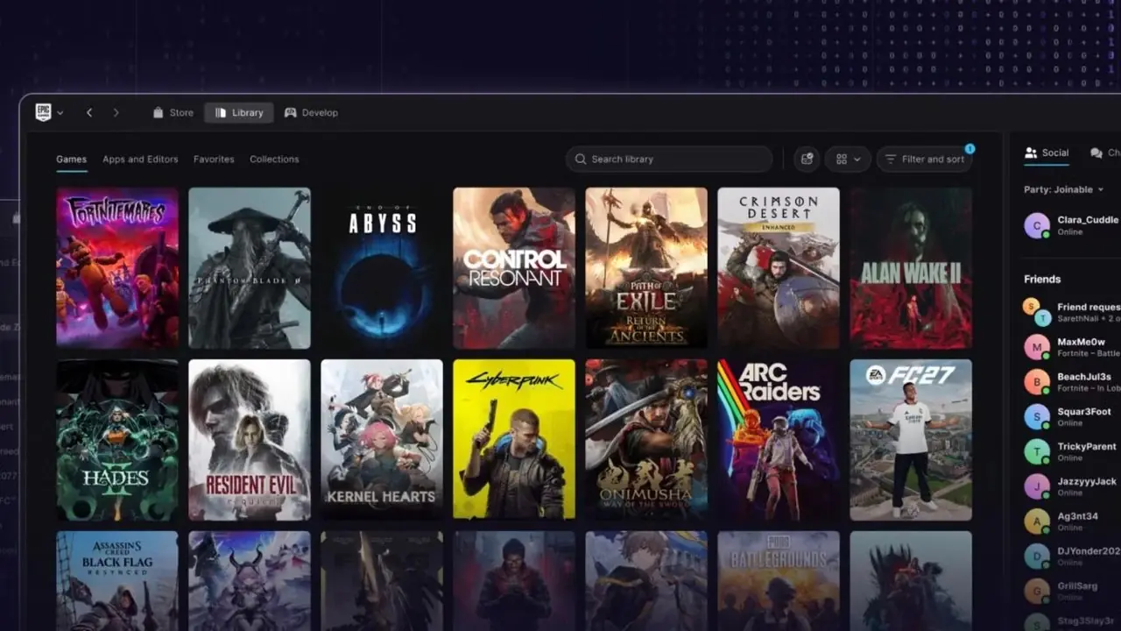Go forward with the right arrow
This screenshot has height=631, width=1121.
(x=116, y=113)
